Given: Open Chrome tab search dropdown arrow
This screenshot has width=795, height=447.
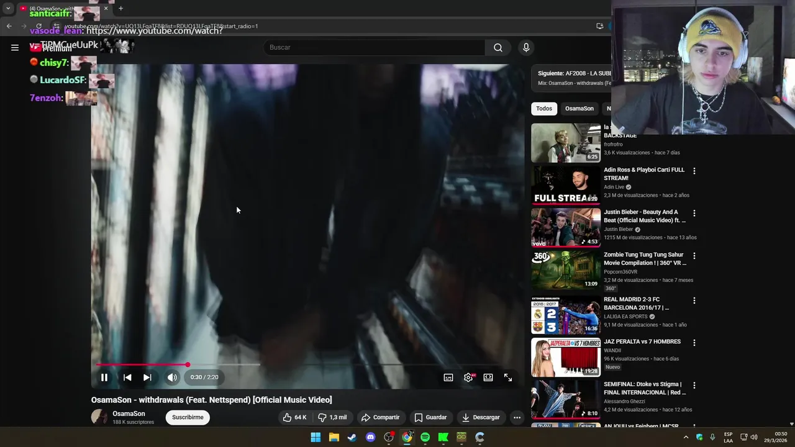Looking at the screenshot, I should pyautogui.click(x=8, y=9).
